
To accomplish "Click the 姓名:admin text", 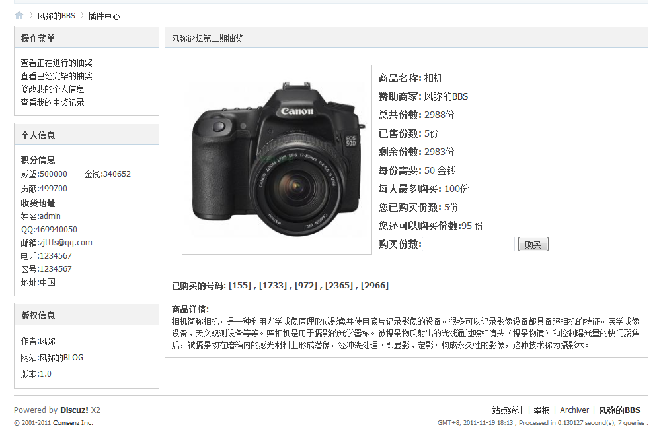I will (x=41, y=216).
